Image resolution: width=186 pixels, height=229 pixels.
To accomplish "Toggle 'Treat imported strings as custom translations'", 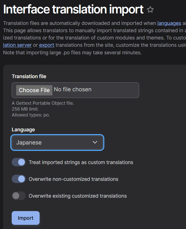I will tap(19, 162).
